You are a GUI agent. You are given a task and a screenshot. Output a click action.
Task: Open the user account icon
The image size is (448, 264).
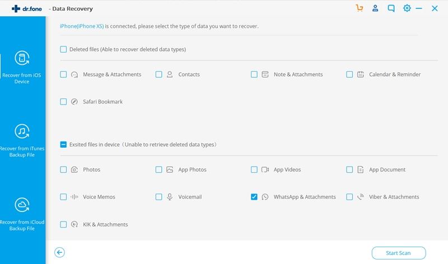click(375, 8)
